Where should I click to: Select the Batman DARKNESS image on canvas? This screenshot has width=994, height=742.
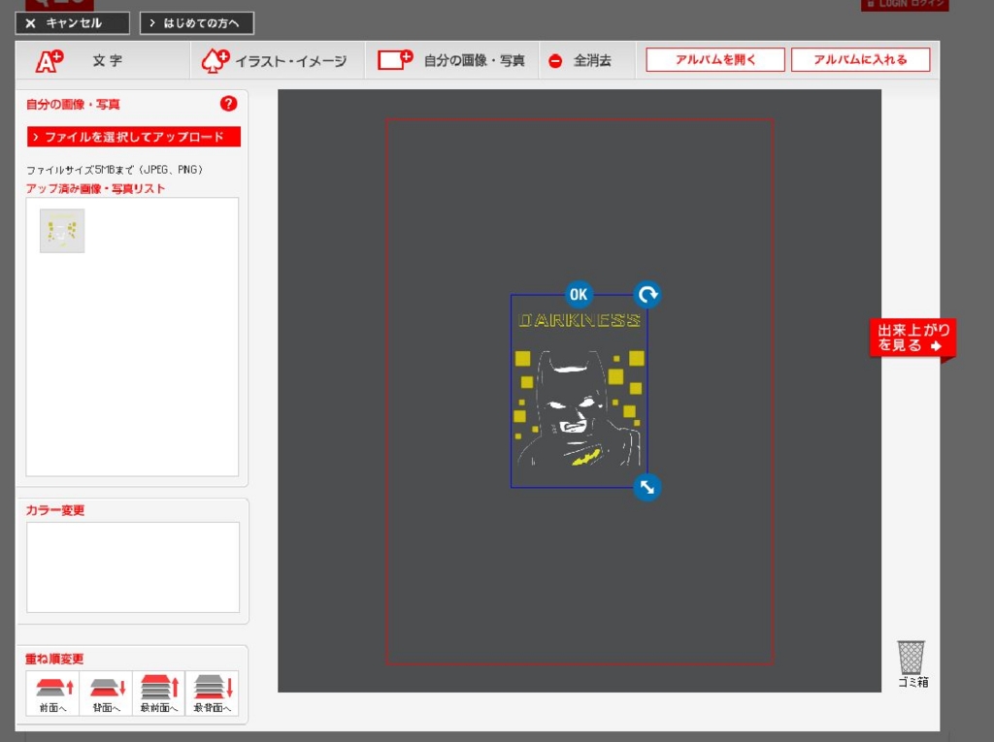pos(580,391)
